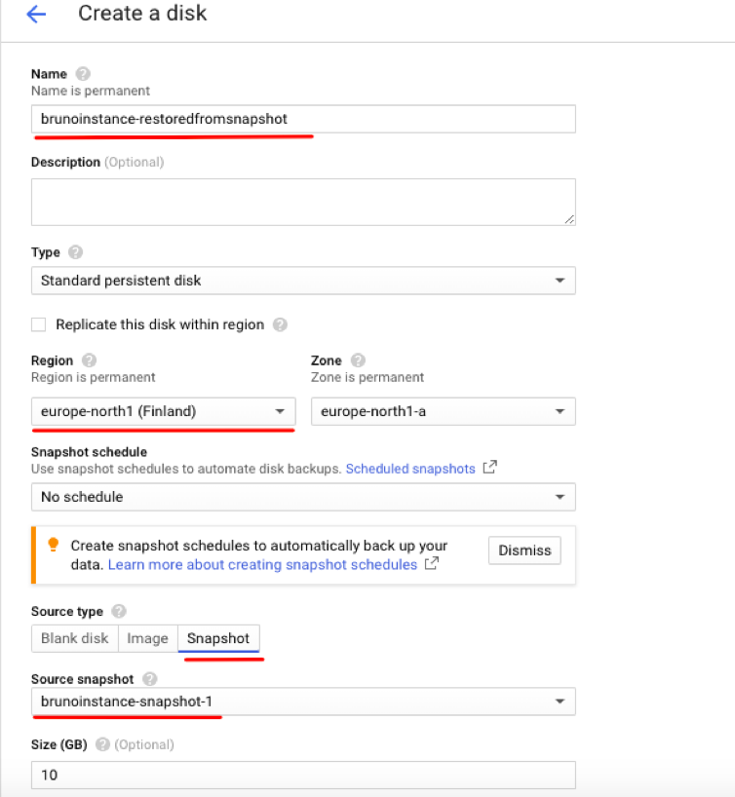The image size is (735, 797).
Task: Click the Description text area
Action: pos(303,202)
